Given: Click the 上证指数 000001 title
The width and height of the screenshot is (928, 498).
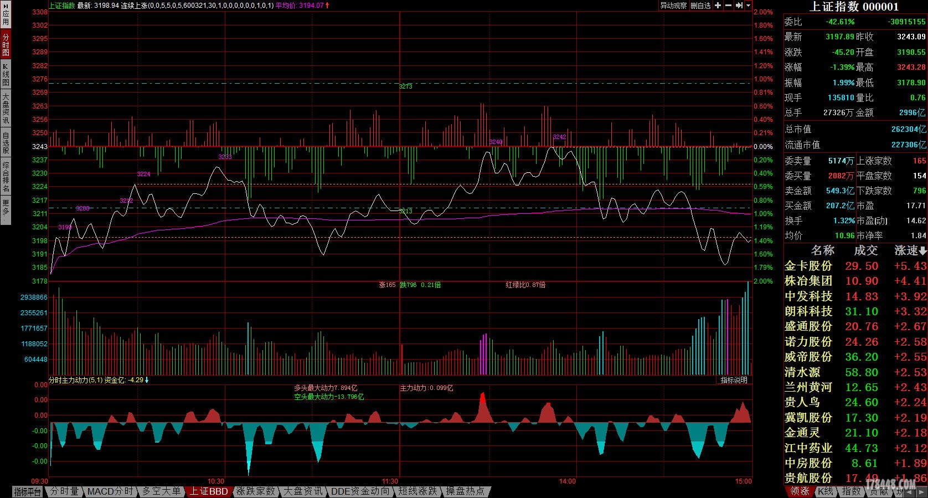Looking at the screenshot, I should coord(854,7).
